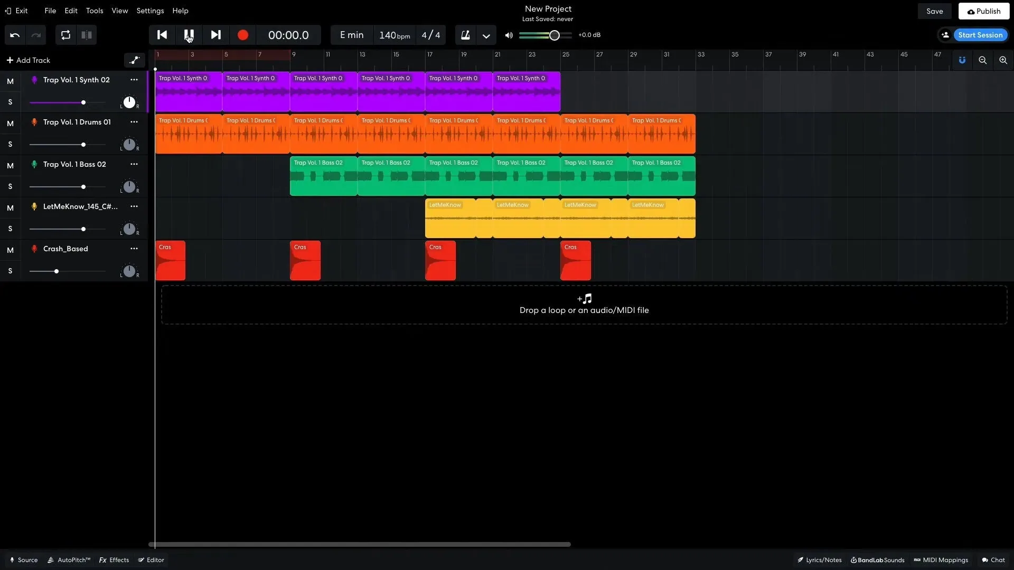Open the Tools menu
This screenshot has width=1014, height=570.
[x=95, y=11]
